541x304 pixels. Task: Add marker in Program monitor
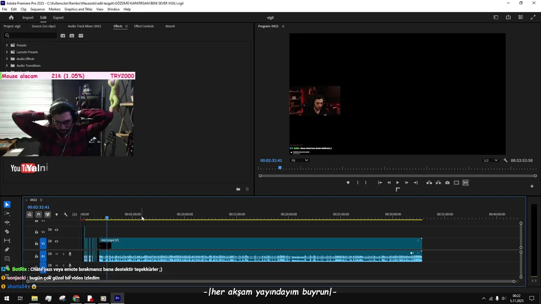point(348,183)
